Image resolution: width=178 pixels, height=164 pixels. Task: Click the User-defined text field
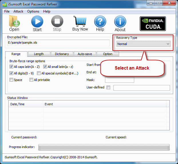(142, 88)
